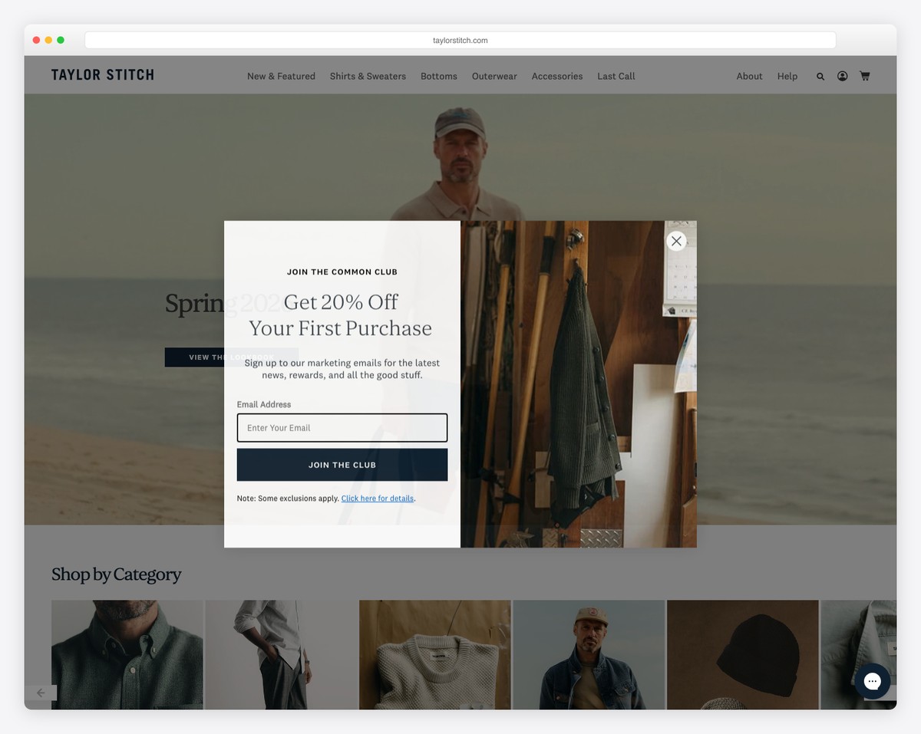This screenshot has width=921, height=734.
Task: View the shopping cart icon
Action: click(864, 76)
